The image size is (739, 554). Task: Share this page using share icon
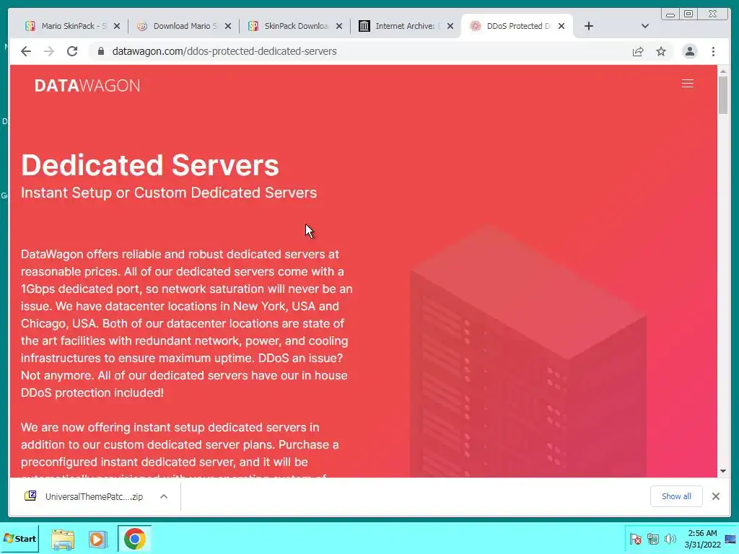pyautogui.click(x=638, y=51)
